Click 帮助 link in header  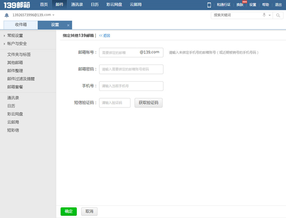pos(265,5)
